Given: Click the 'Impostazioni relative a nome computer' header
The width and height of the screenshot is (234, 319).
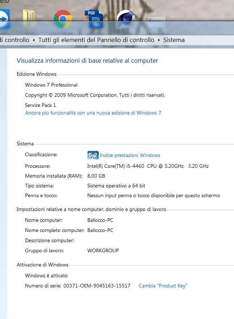Looking at the screenshot, I should point(91,210).
